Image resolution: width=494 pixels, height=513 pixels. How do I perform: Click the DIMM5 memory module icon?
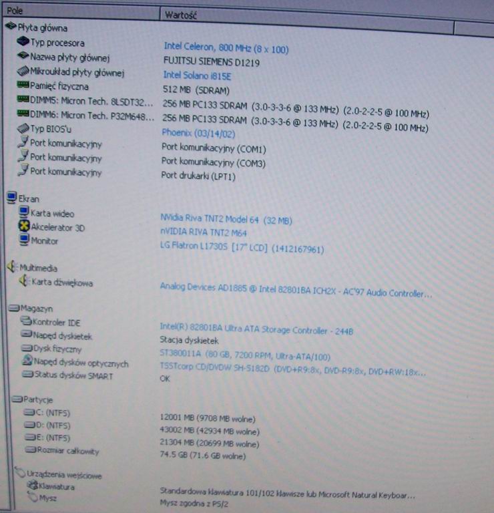tap(23, 99)
